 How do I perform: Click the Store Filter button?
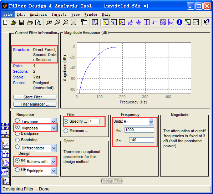35,97
